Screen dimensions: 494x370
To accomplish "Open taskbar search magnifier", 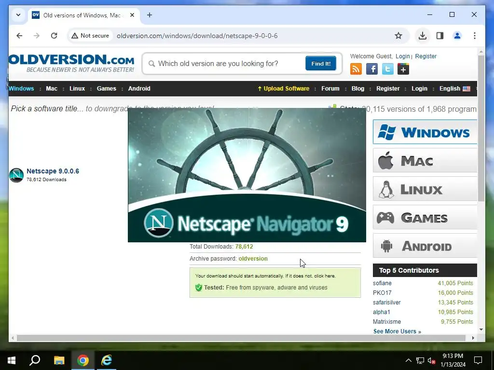I will pos(35,360).
